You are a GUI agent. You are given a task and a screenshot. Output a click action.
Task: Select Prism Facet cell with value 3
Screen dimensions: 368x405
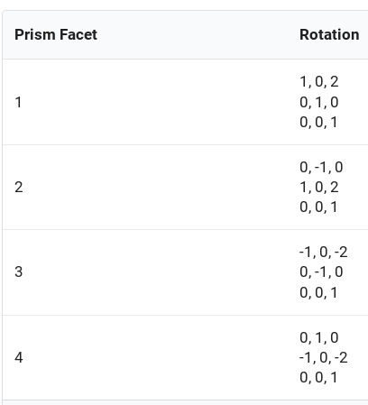tap(19, 272)
